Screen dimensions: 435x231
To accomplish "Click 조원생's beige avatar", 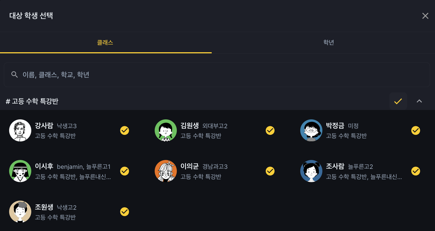I will (20, 212).
